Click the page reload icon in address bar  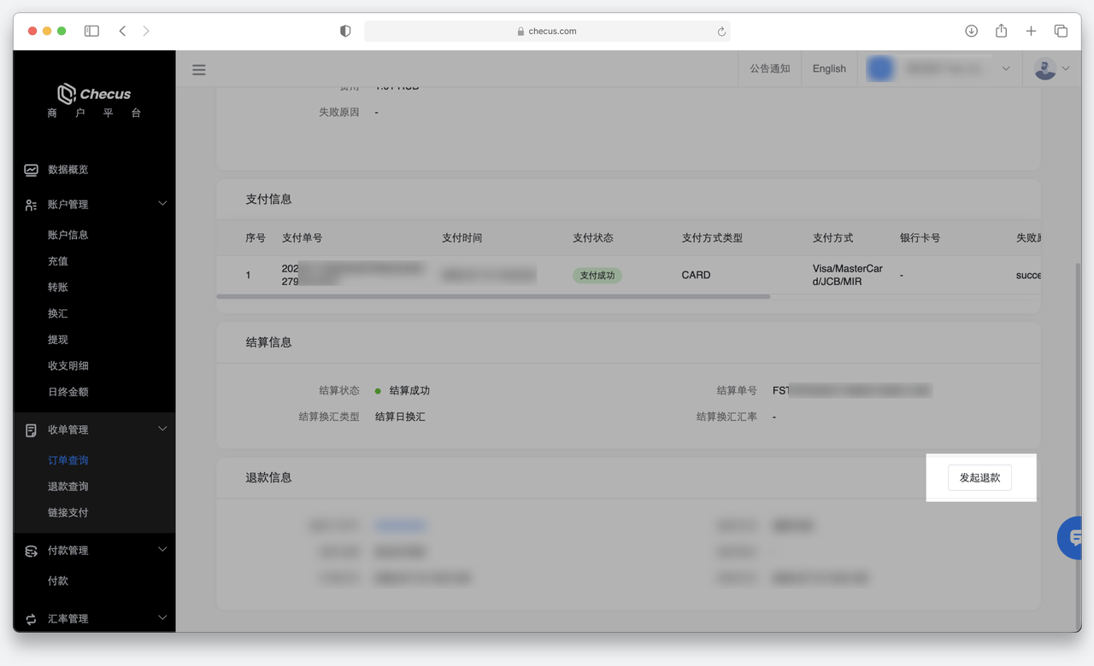pyautogui.click(x=721, y=32)
